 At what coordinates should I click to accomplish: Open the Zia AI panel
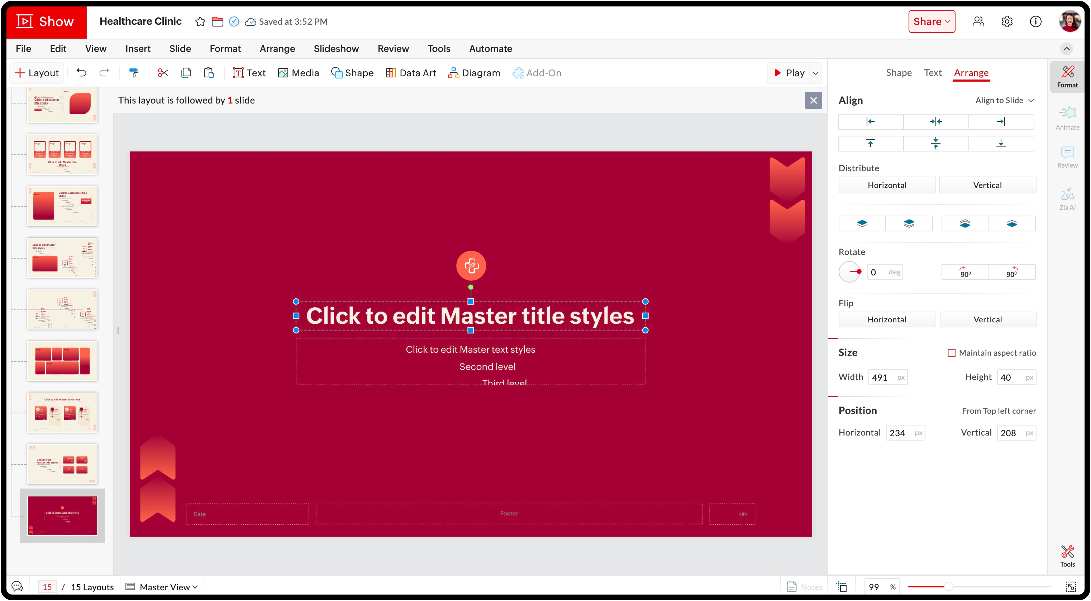[1067, 198]
